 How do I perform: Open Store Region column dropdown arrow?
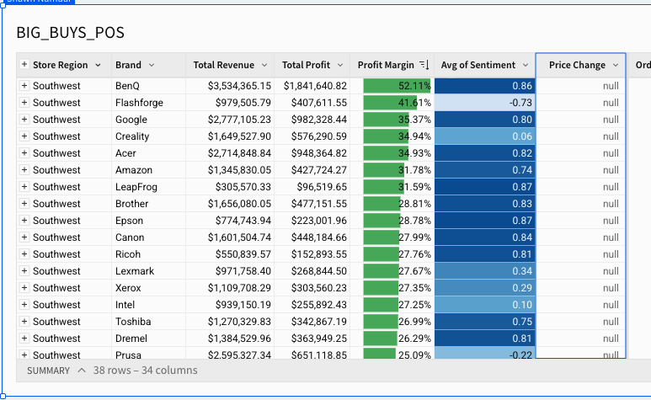(98, 65)
